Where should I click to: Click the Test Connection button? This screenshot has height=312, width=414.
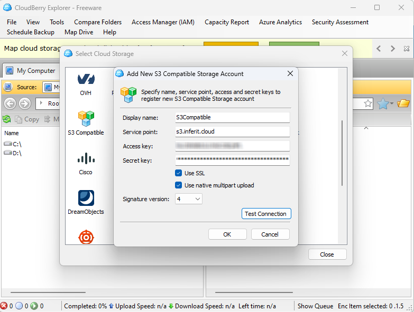pos(266,214)
